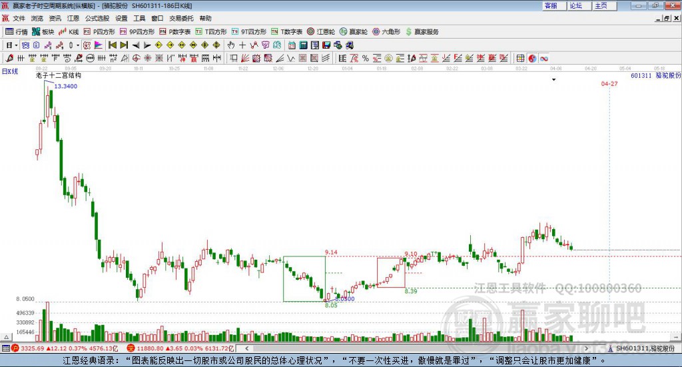Click the 客服 customer service button

coord(554,5)
